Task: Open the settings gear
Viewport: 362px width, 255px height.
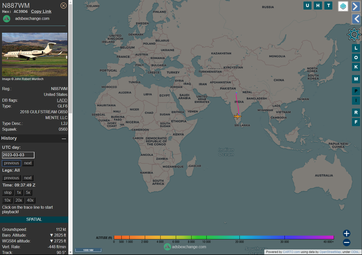Action: coord(354,34)
